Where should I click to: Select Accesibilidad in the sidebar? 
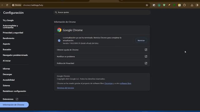(9, 80)
